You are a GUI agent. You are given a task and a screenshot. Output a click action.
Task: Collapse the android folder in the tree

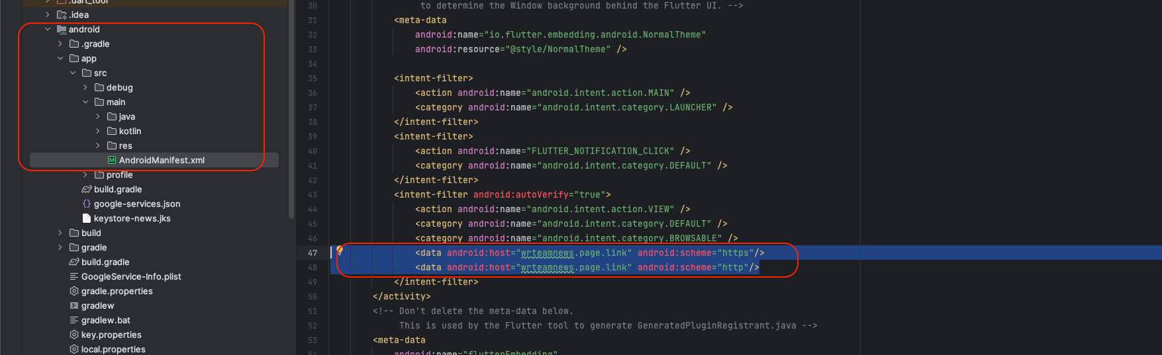(x=48, y=30)
